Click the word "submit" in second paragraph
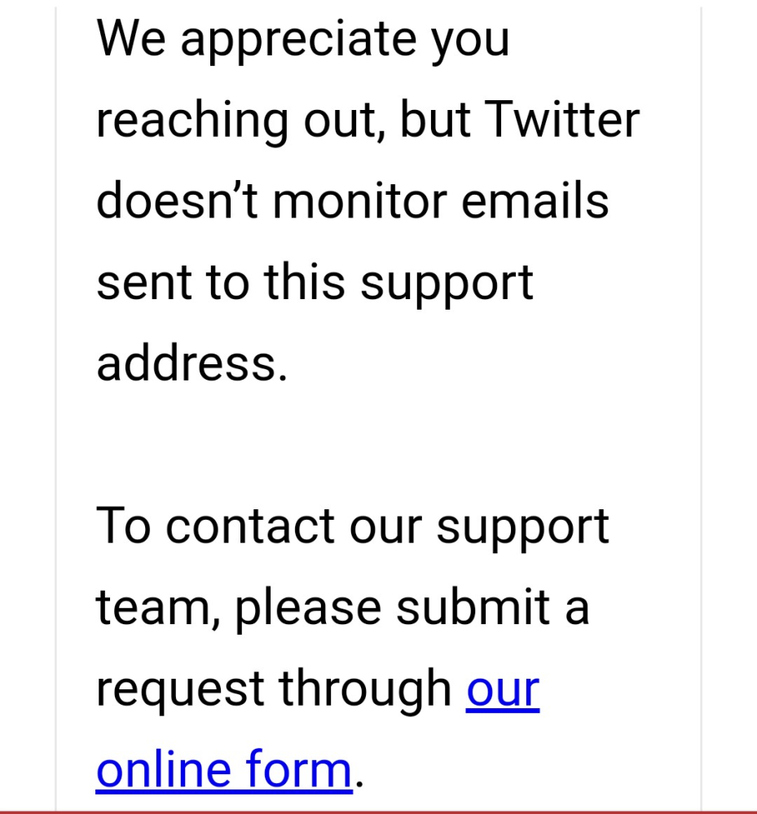This screenshot has height=814, width=757. click(x=473, y=606)
